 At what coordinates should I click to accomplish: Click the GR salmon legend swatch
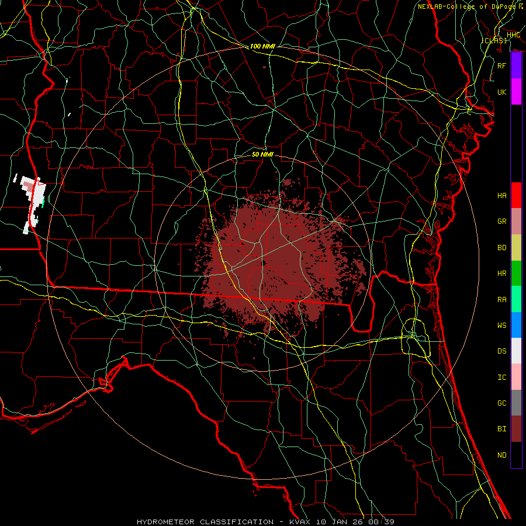[516, 221]
